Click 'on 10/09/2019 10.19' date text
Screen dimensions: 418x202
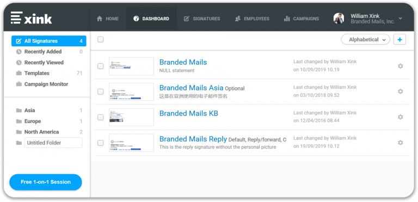click(x=316, y=70)
